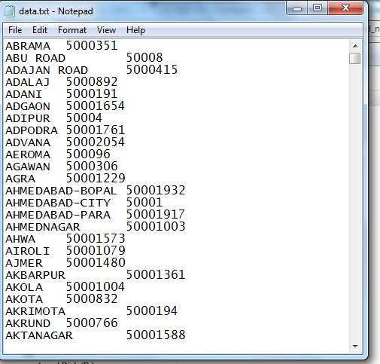Image resolution: width=380 pixels, height=364 pixels.
Task: Click the text AHWA
Action: 20,239
